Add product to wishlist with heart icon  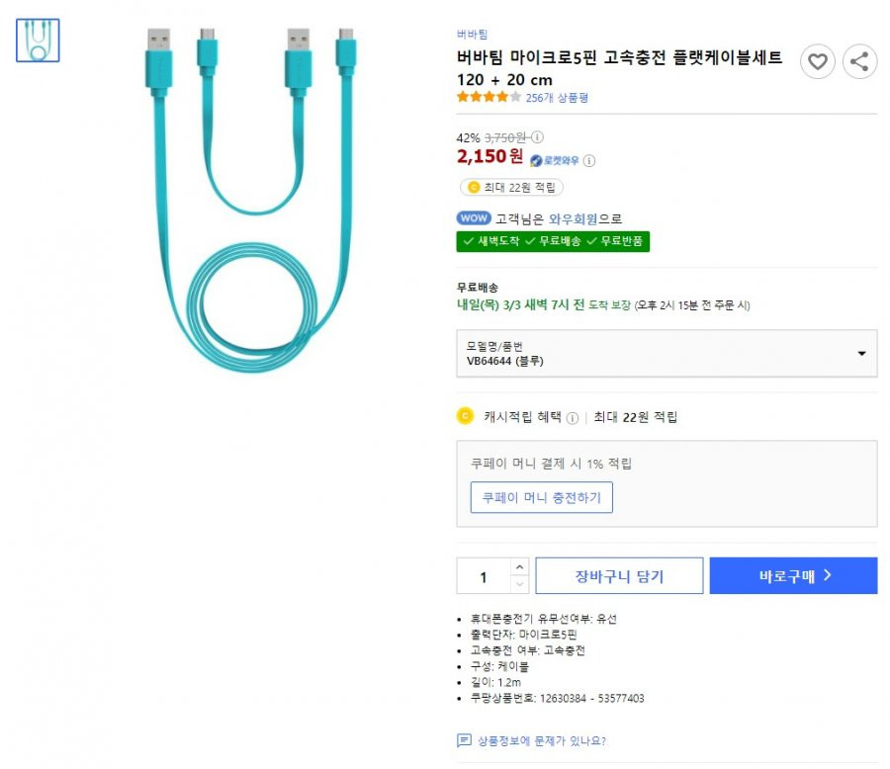pyautogui.click(x=818, y=61)
